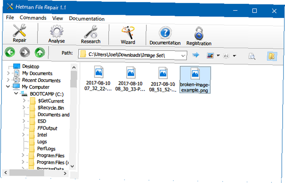The height and width of the screenshot is (183, 285).
Task: Maximize the Hetman File Repair window
Action: (x=255, y=11)
